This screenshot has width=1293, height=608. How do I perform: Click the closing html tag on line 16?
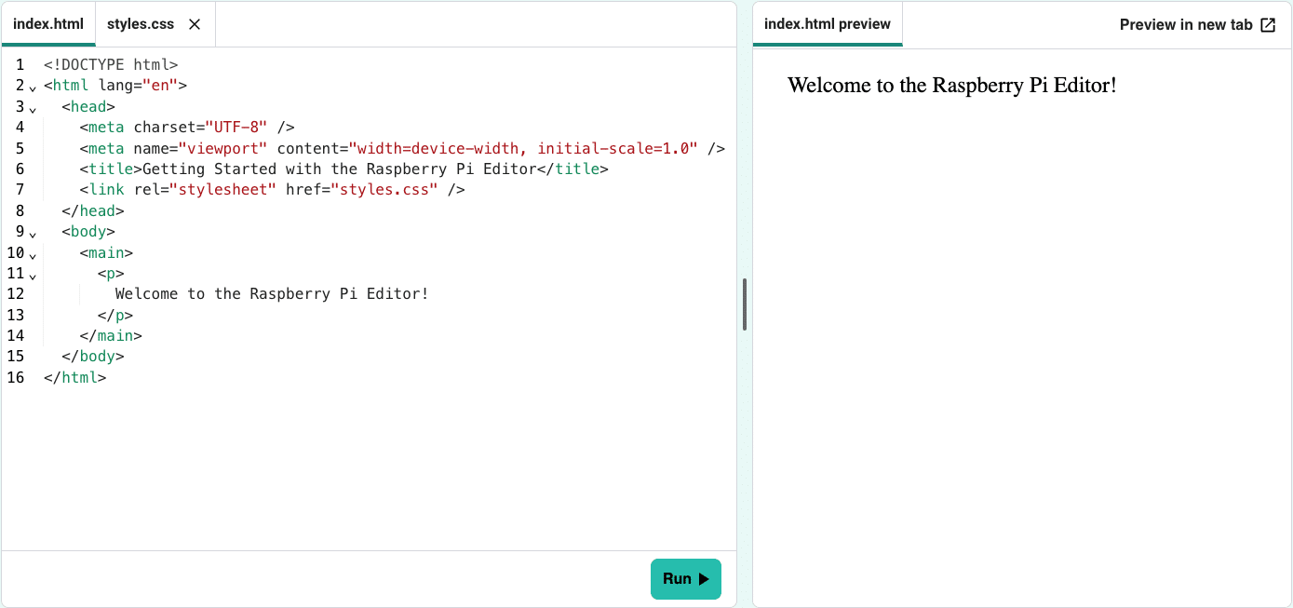[x=75, y=378]
